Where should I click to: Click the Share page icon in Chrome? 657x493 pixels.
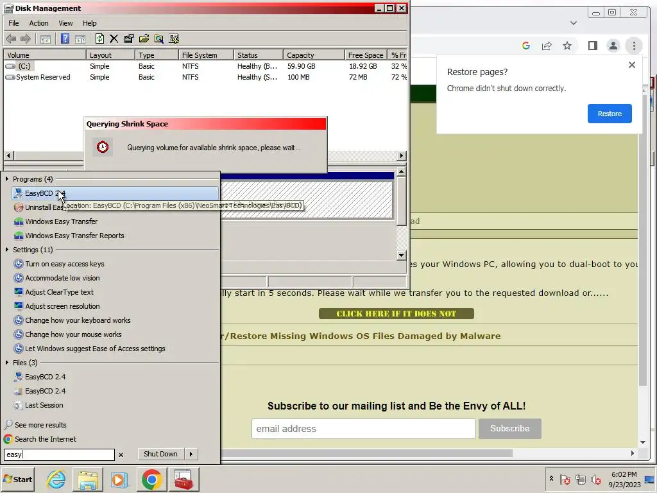pyautogui.click(x=547, y=46)
